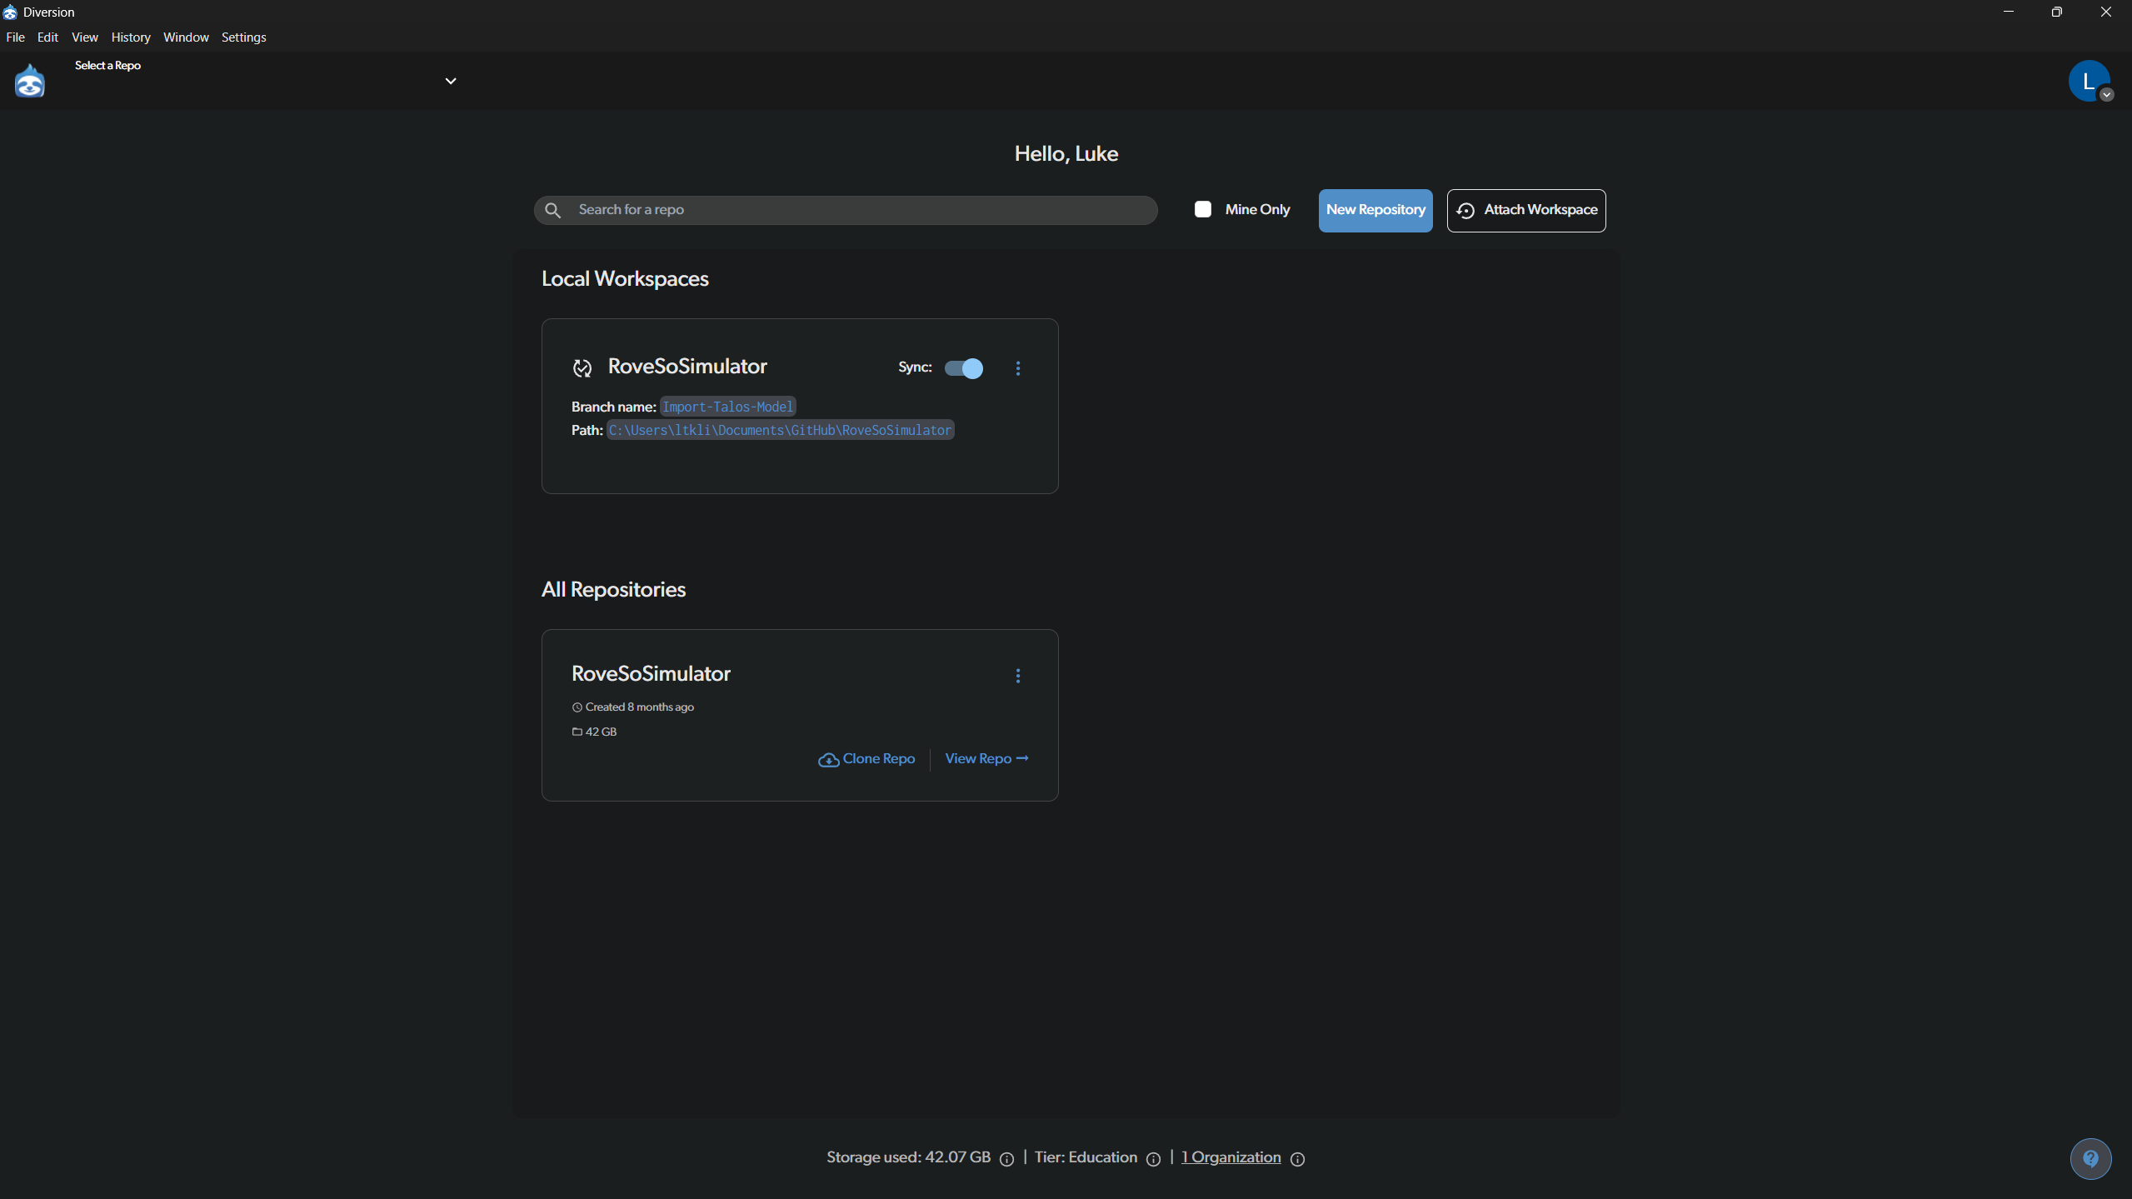Open three-dot menu on RoveSoSimulator repository card
The image size is (2132, 1199).
tap(1017, 676)
